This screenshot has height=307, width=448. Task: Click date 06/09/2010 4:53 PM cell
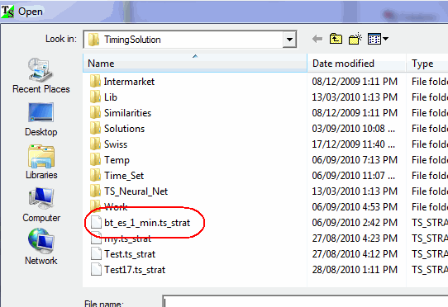355,207
